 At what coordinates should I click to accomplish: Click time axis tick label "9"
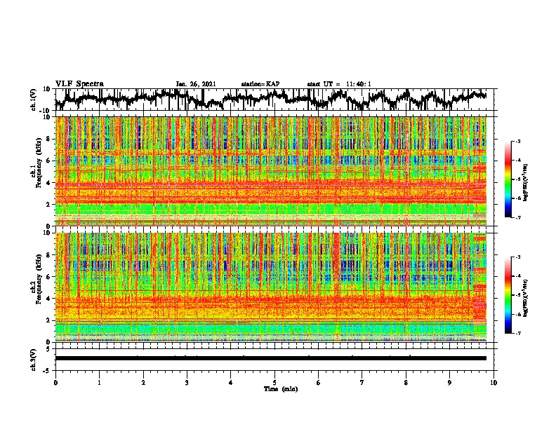(x=449, y=383)
